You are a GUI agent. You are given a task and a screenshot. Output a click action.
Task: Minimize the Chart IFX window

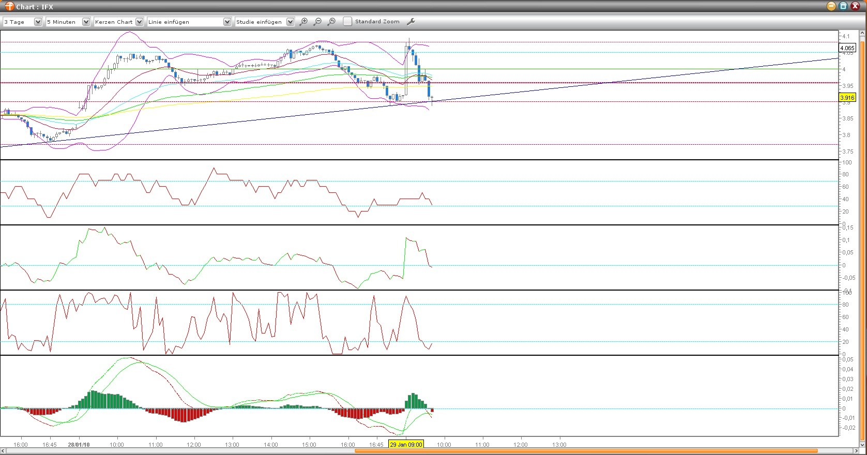coord(831,6)
